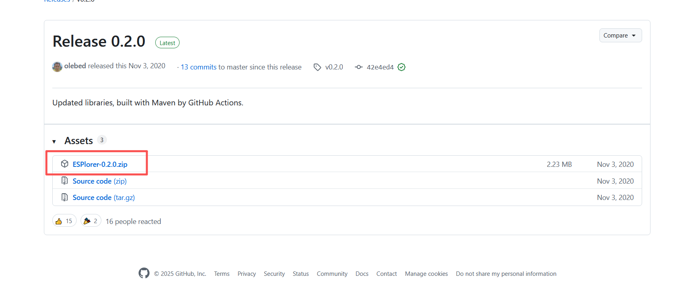Viewport: 686px width, 293px height.
Task: Download Source code (zip)
Action: (100, 181)
